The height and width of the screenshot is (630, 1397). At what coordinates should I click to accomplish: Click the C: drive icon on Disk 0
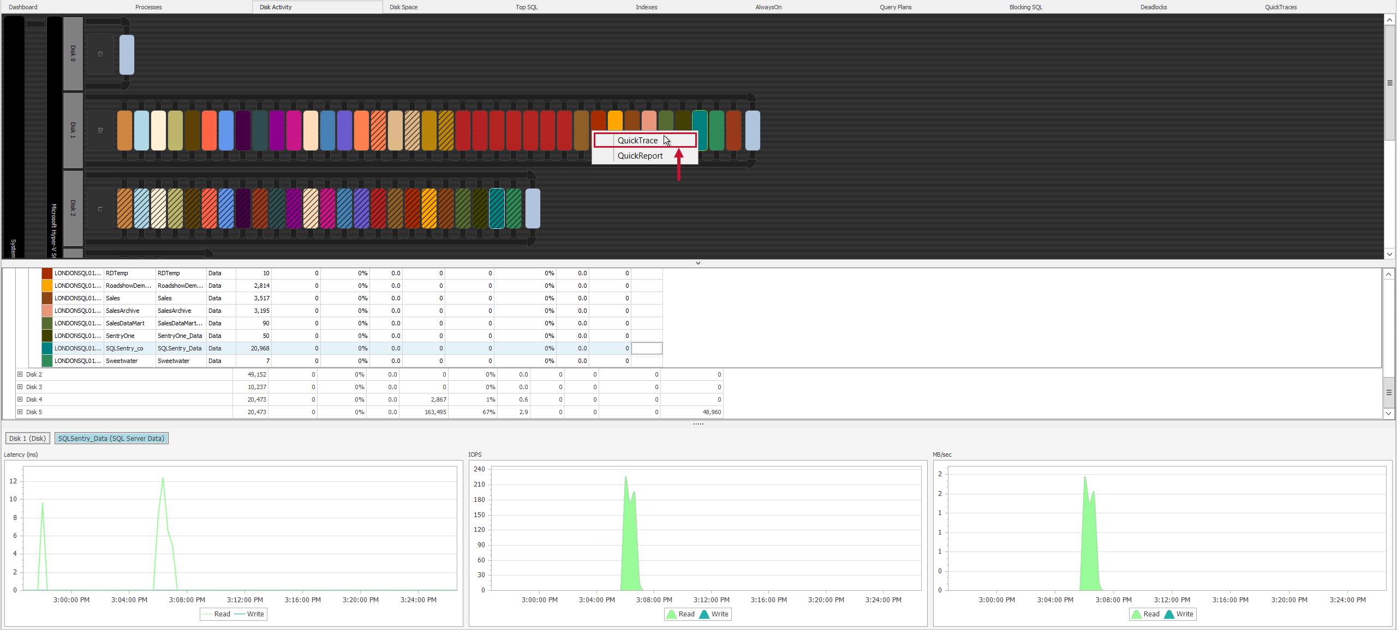pos(100,54)
